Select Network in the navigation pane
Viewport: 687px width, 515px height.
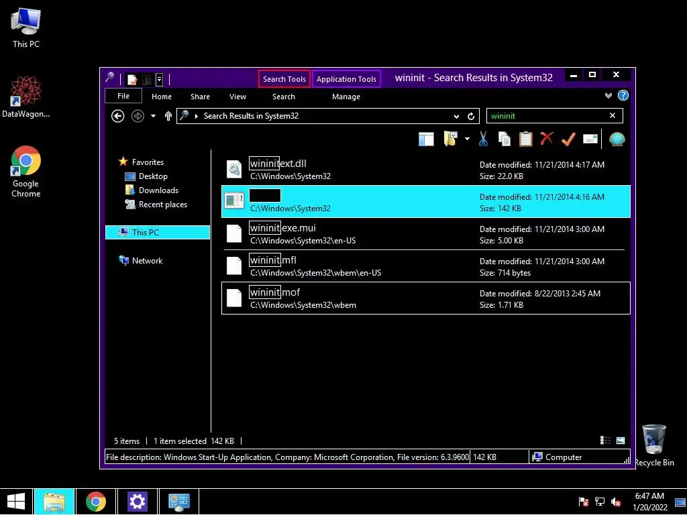[x=140, y=261]
